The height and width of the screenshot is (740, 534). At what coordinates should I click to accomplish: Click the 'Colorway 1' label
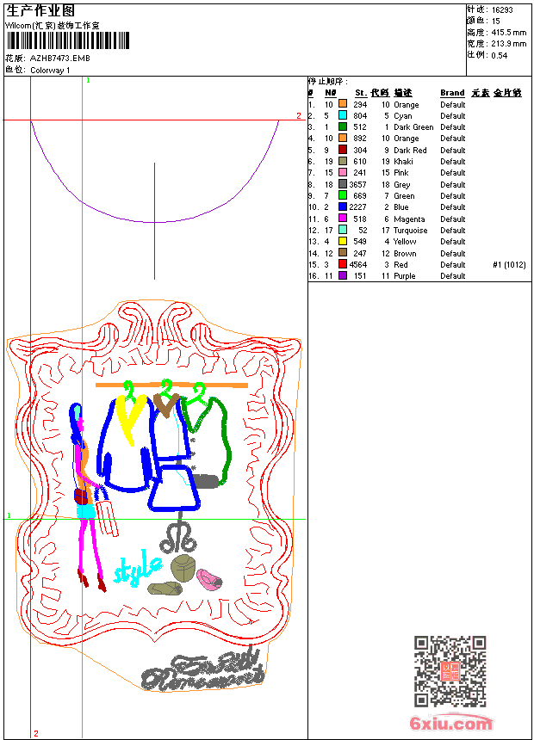(50, 71)
